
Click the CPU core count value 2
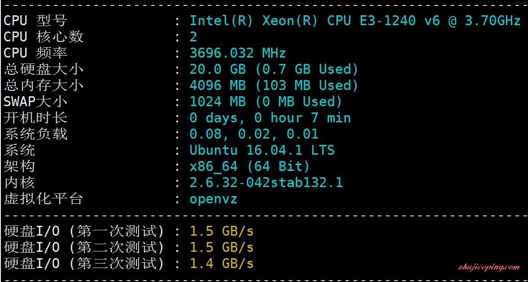[x=193, y=37]
